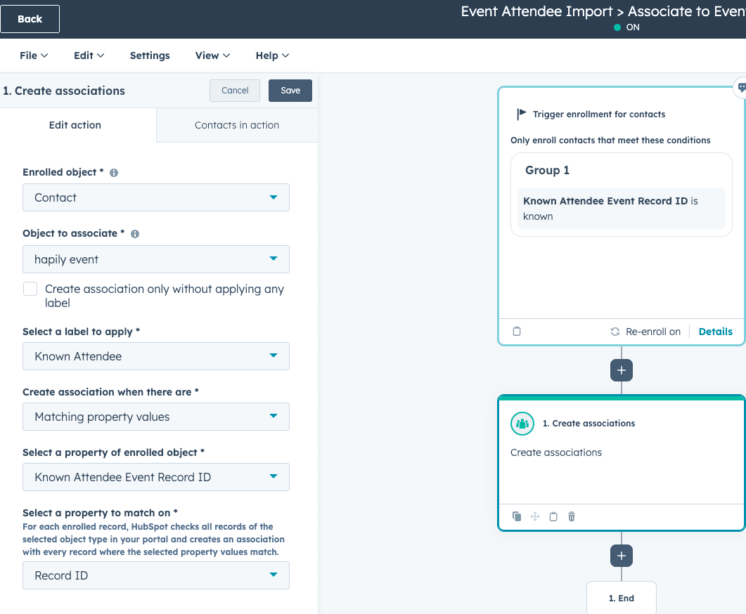Click the move icon on Create associations card

pyautogui.click(x=535, y=516)
